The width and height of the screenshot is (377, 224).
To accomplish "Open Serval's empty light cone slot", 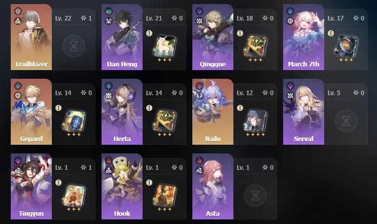I will (x=346, y=121).
